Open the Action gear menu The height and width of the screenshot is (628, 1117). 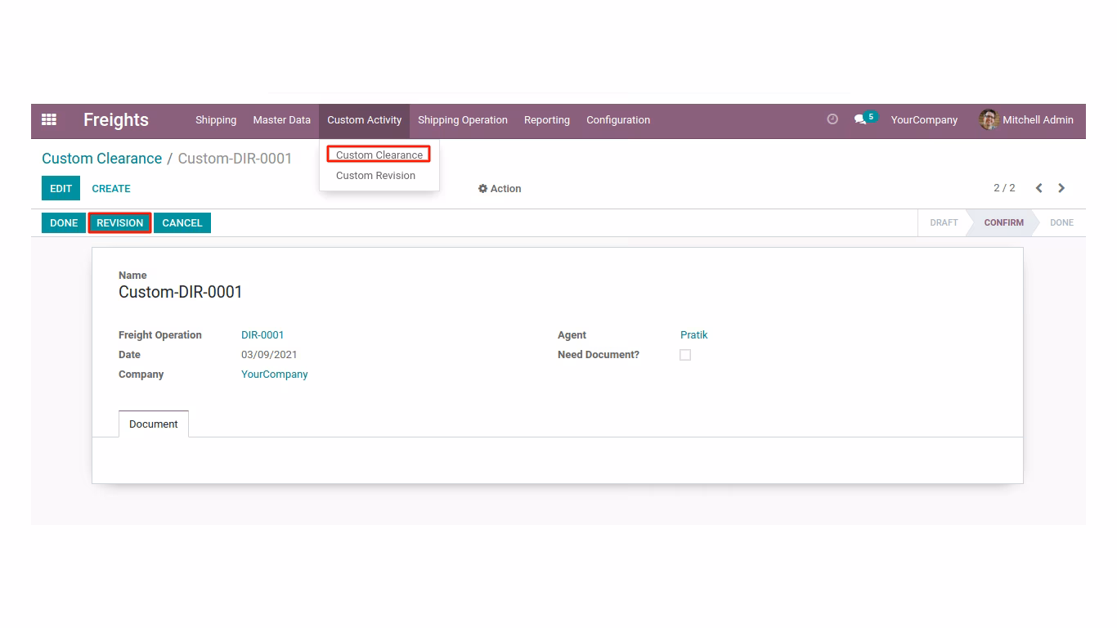point(500,188)
